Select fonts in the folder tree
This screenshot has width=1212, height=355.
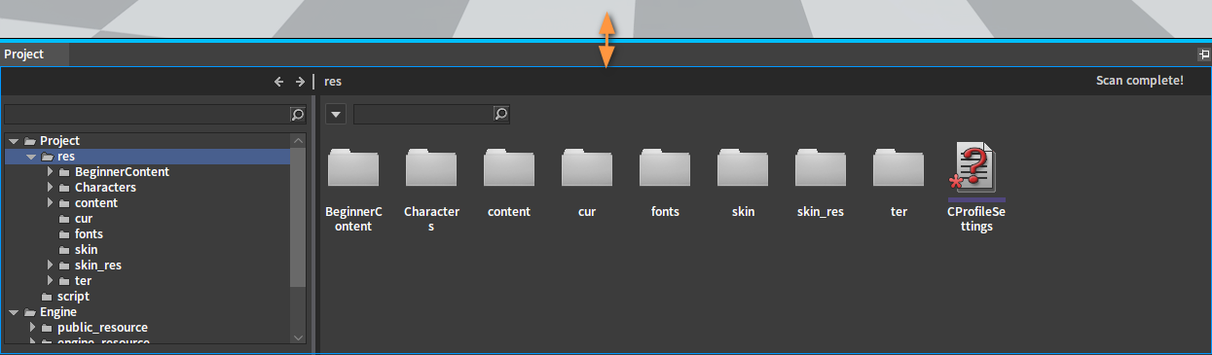(89, 234)
